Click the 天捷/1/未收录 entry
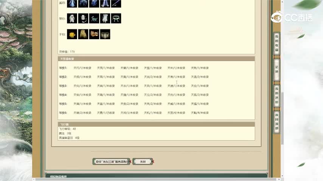Image resolution: width=323 pixels, height=181 pixels. (129, 95)
